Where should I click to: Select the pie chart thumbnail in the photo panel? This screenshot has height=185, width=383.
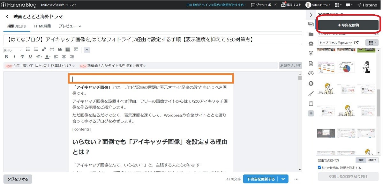pyautogui.click(x=346, y=67)
